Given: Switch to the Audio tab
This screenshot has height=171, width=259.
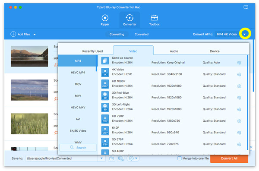Looking at the screenshot, I should click(x=174, y=51).
